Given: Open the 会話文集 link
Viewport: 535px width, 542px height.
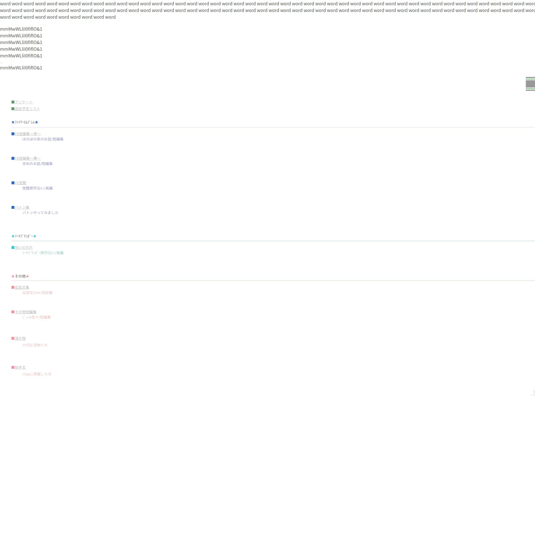Looking at the screenshot, I should 22,287.
